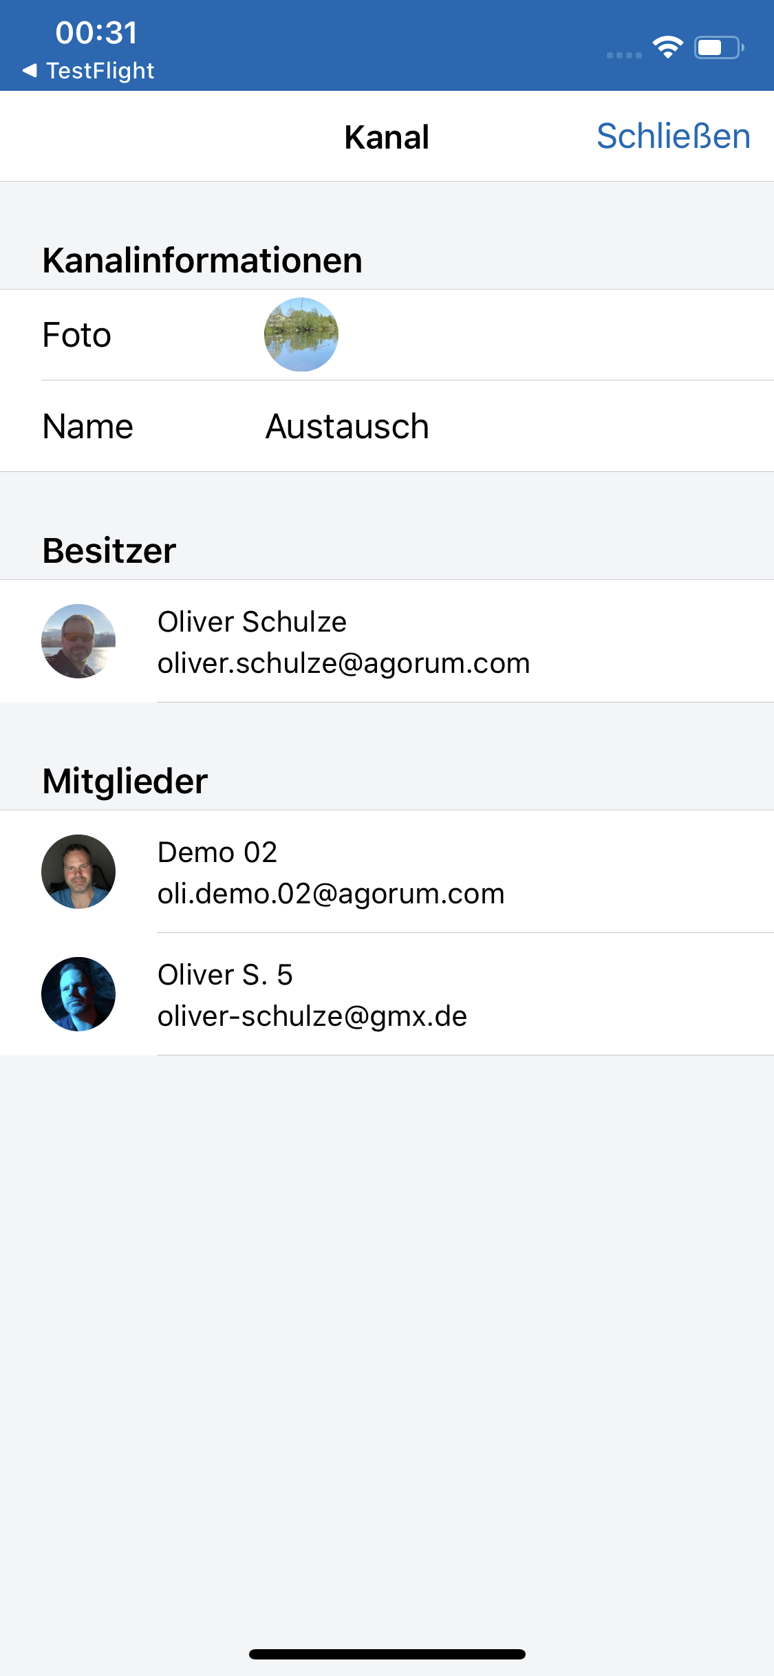
Task: Tap oli.demo.02@agorum.com email address
Action: (331, 894)
